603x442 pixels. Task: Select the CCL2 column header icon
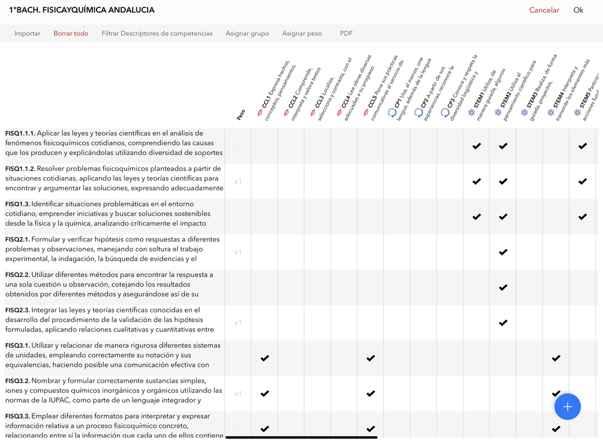[x=287, y=113]
